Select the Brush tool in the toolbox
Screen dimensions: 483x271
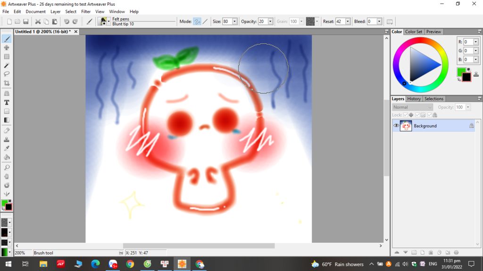click(x=7, y=39)
